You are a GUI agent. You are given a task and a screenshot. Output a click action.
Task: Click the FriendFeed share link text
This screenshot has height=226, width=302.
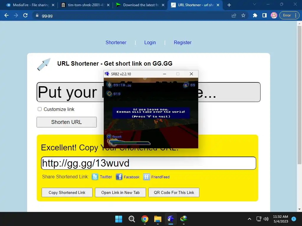160,177
